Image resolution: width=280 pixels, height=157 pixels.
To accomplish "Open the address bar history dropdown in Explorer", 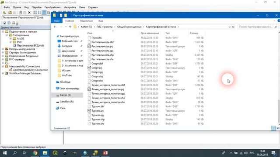I will 230,27.
